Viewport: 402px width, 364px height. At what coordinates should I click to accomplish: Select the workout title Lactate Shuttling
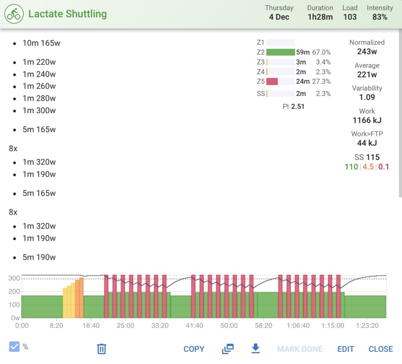click(x=67, y=14)
